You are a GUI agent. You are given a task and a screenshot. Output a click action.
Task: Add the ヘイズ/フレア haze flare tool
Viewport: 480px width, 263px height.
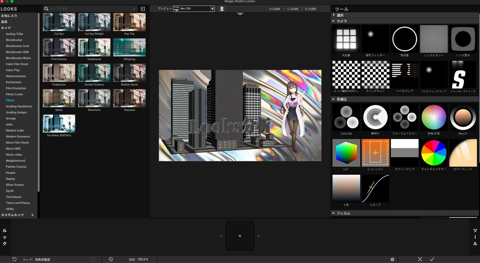tap(405, 75)
